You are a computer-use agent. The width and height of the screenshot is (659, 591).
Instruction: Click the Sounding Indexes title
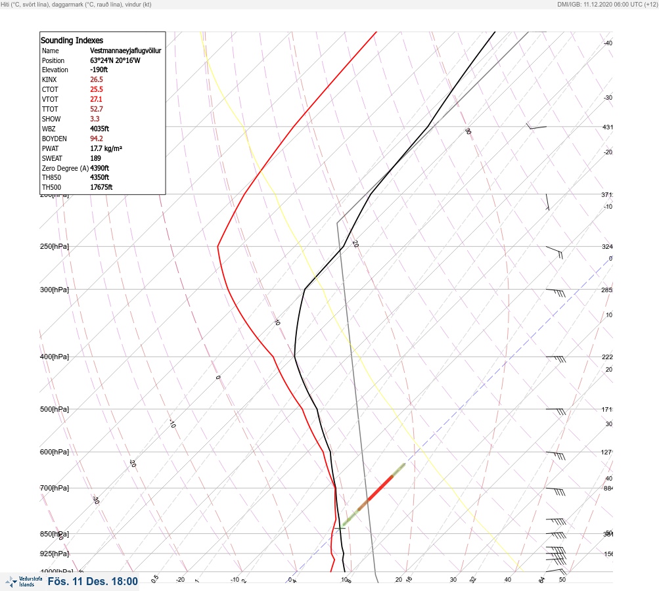point(72,40)
